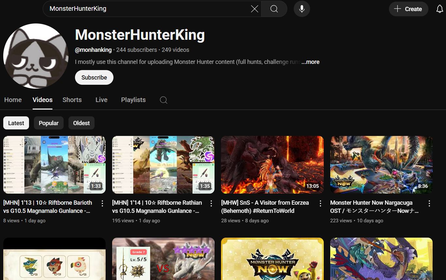The height and width of the screenshot is (280, 446).
Task: Open the Playlists tab
Action: pyautogui.click(x=133, y=100)
